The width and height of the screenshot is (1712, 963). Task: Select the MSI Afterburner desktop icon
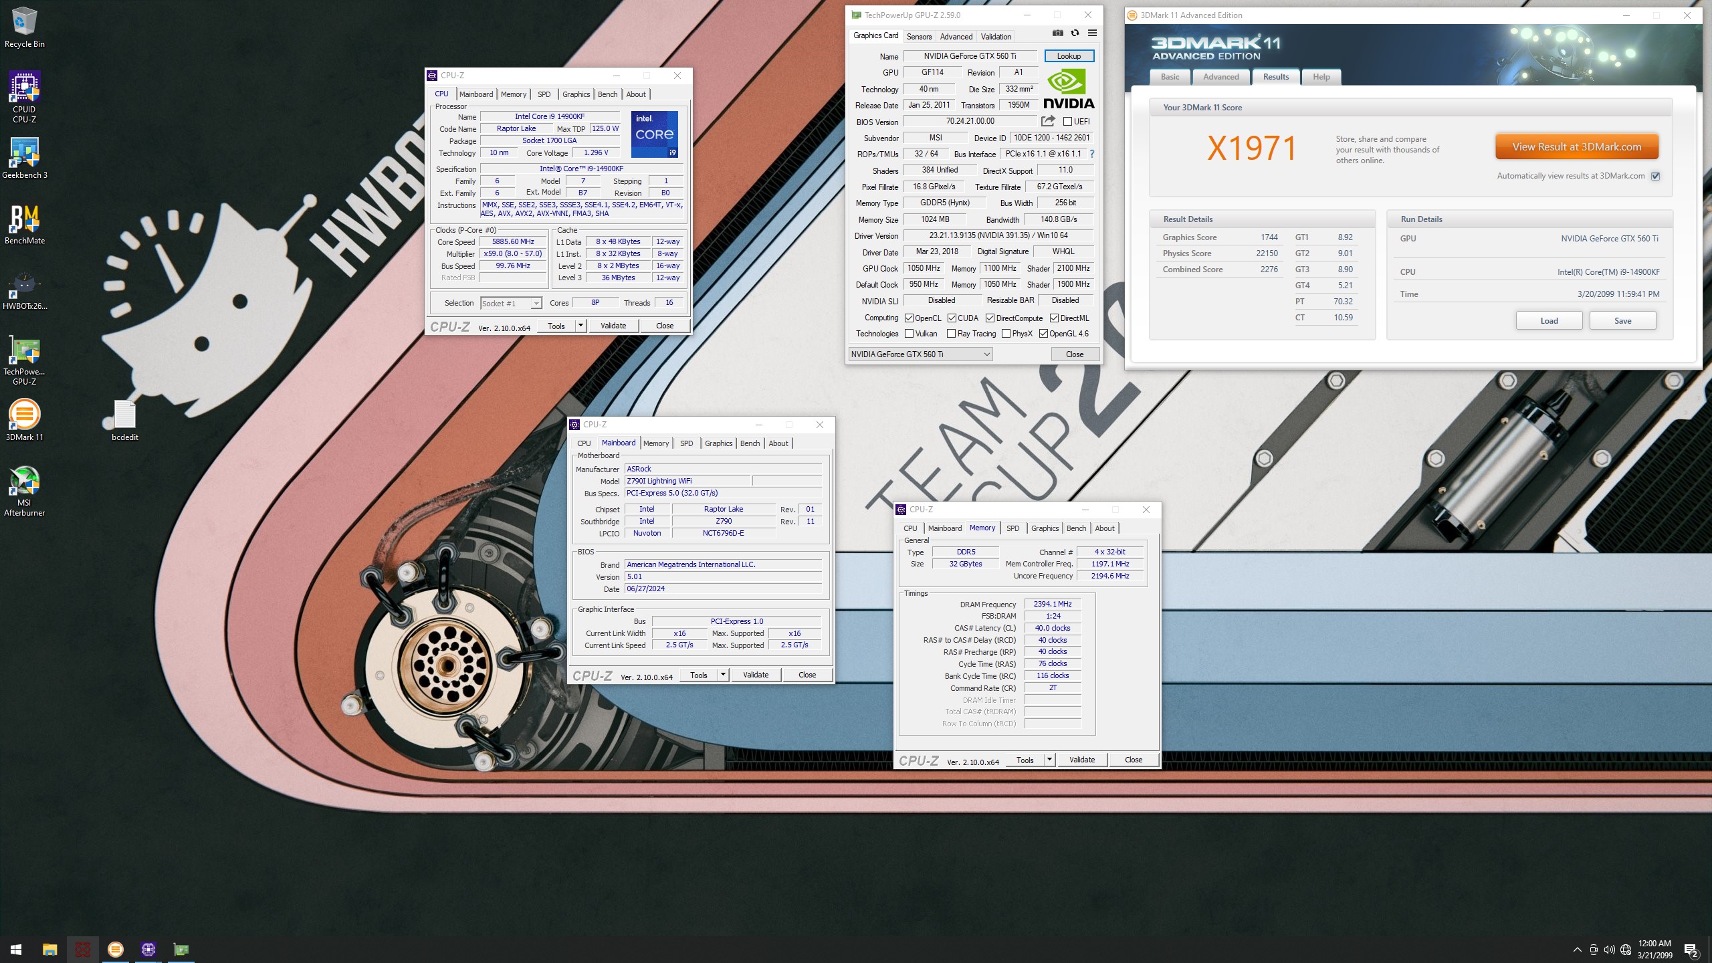tap(25, 492)
